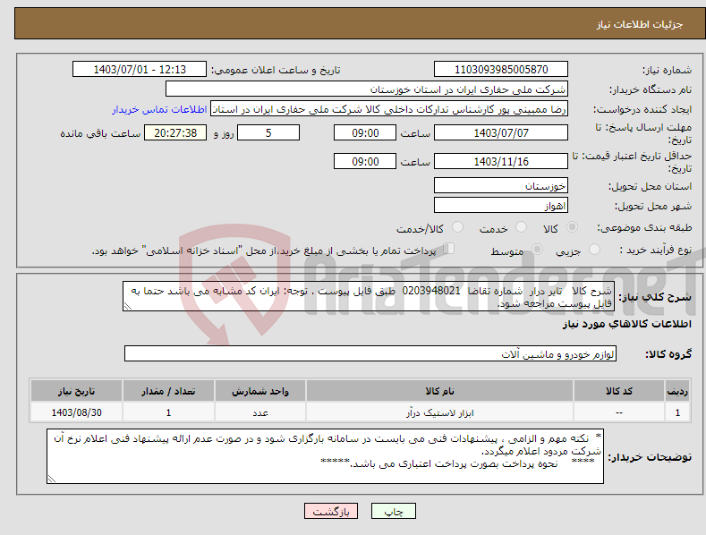Click the response deadline time 09:00 field
The image size is (706, 535).
[x=365, y=132]
